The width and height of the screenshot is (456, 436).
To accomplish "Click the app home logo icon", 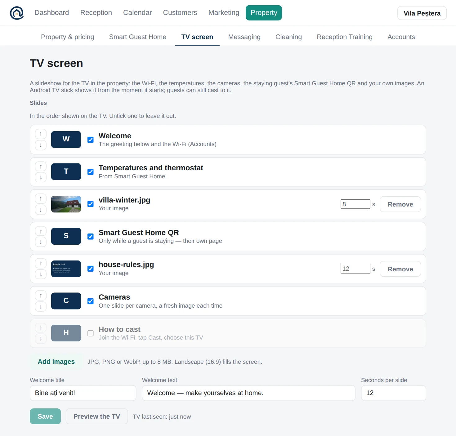I will [x=17, y=13].
